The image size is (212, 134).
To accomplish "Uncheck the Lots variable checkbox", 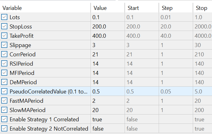I will tap(4, 17).
